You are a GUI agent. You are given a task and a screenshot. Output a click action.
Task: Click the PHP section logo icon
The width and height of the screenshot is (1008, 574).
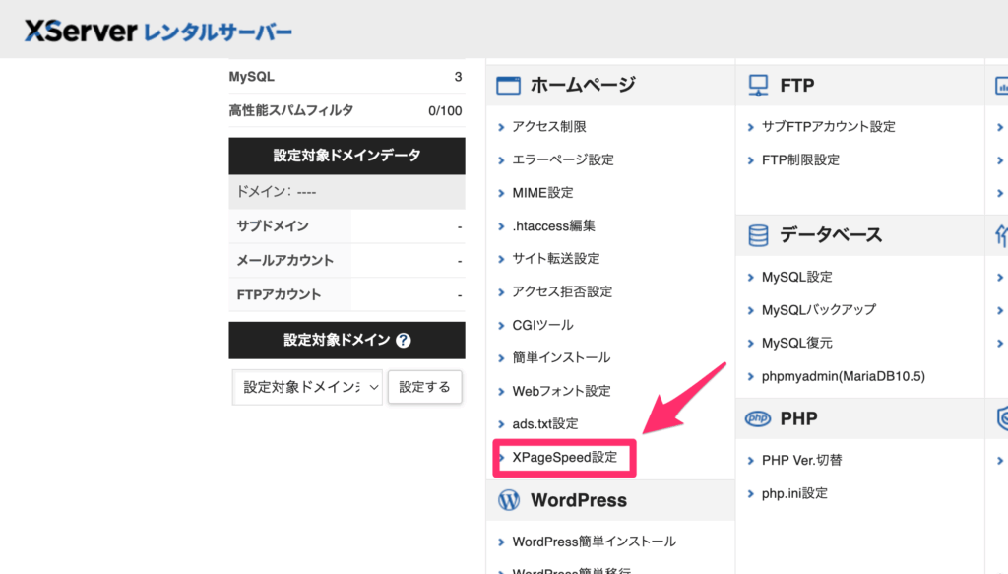[758, 418]
